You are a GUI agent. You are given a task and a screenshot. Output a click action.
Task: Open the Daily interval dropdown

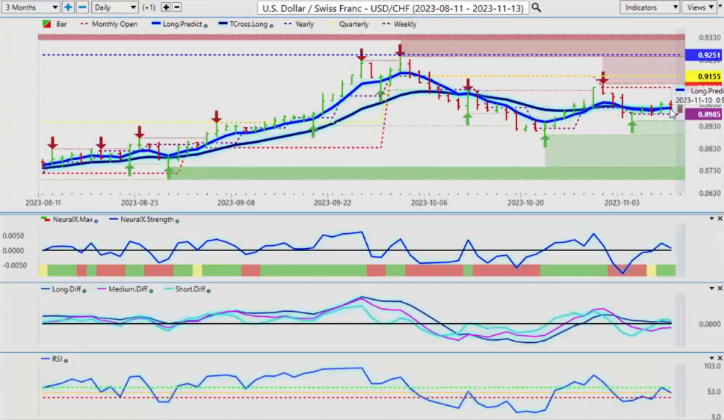click(115, 7)
